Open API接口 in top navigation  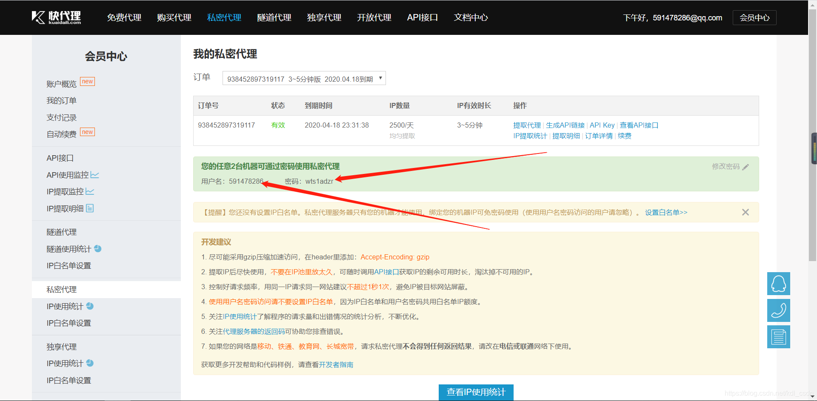[x=423, y=17]
